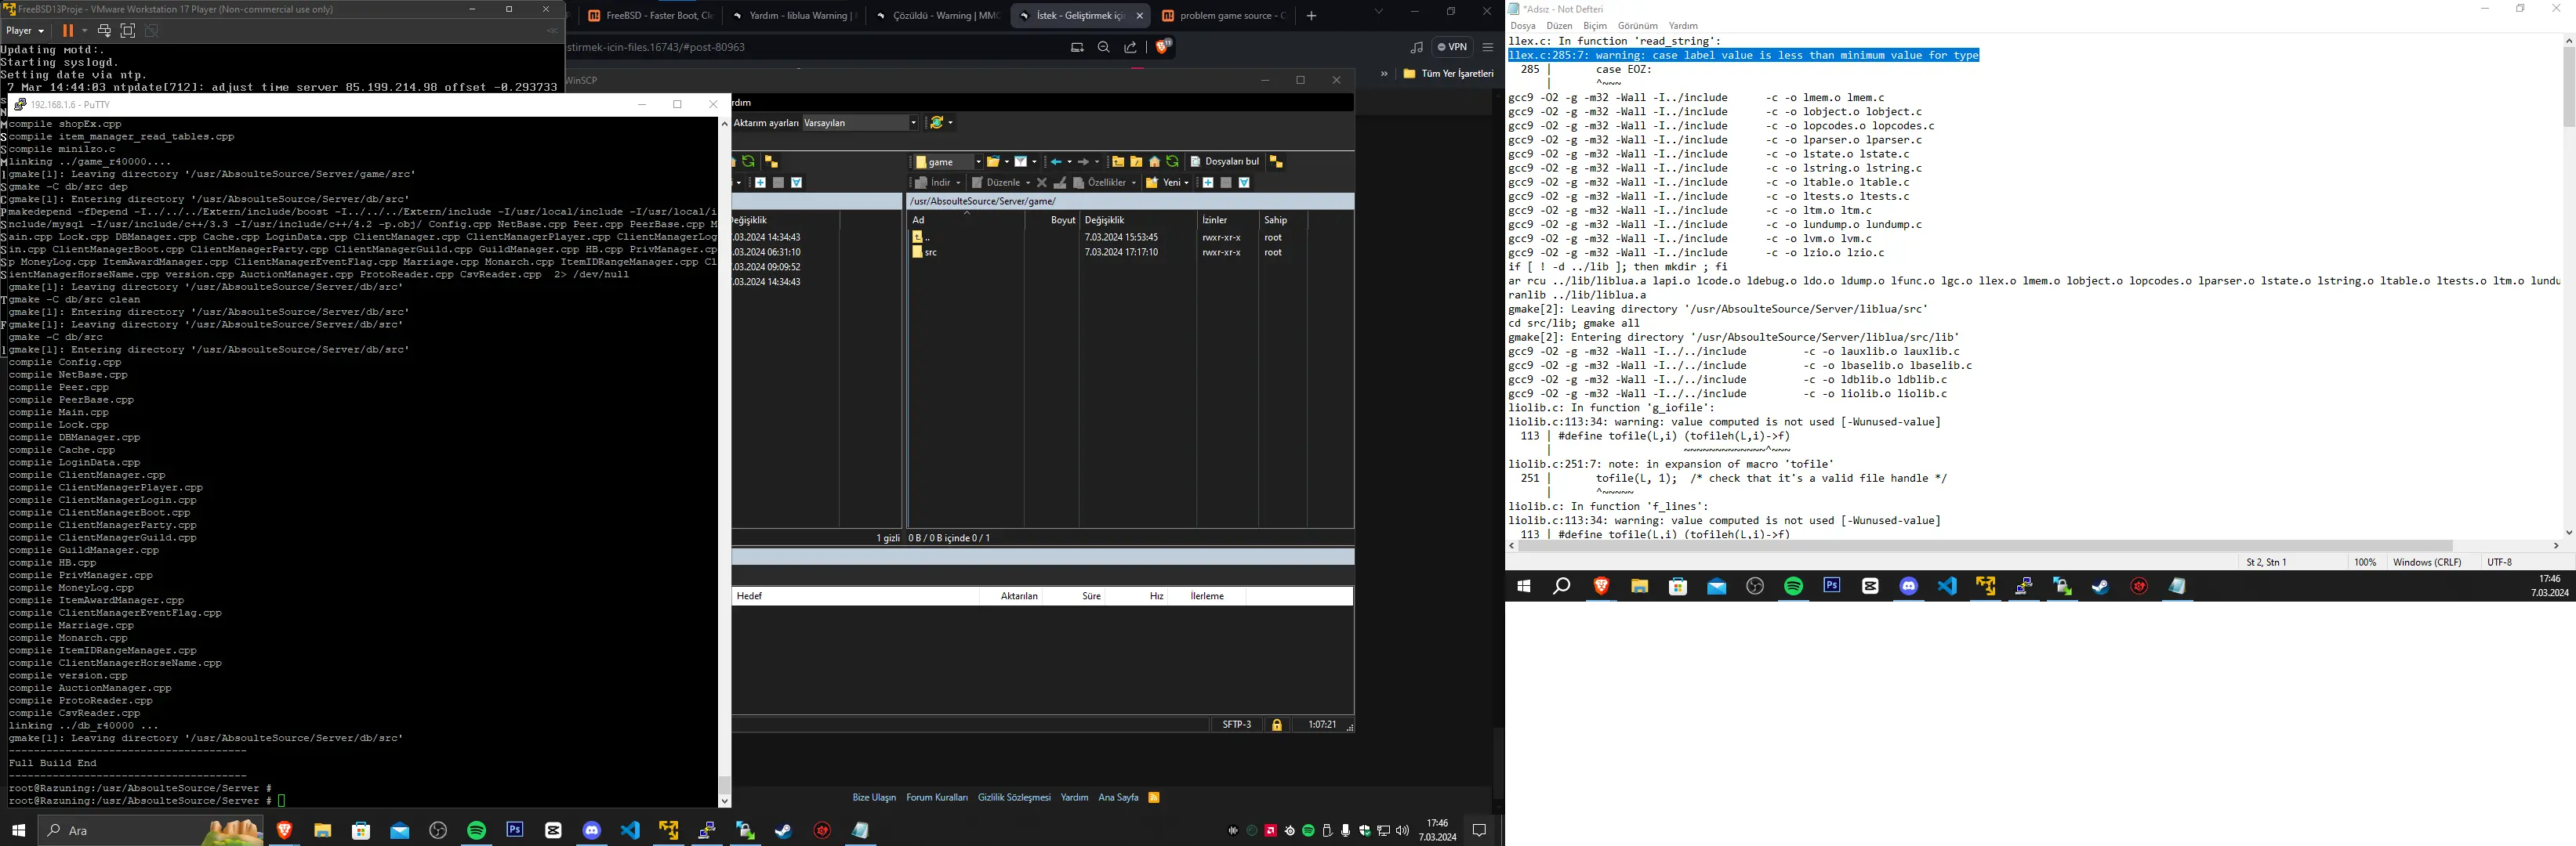Pause the VMware virtual machine
This screenshot has height=846, width=2576.
pos(68,31)
